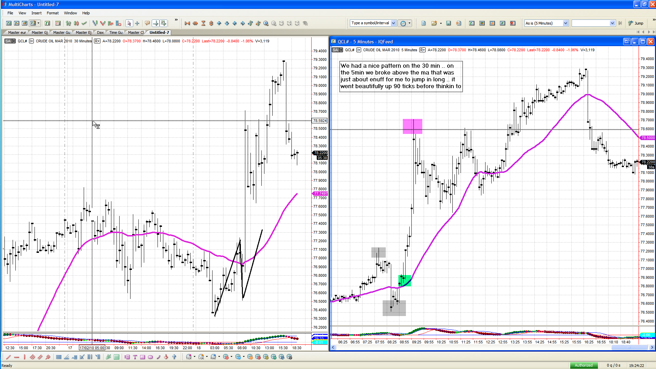
Task: Click the 5 minute chart horizontal scrollbar thumb
Action: click(629, 347)
